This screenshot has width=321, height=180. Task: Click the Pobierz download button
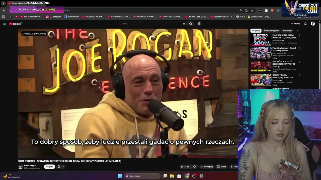(x=233, y=167)
